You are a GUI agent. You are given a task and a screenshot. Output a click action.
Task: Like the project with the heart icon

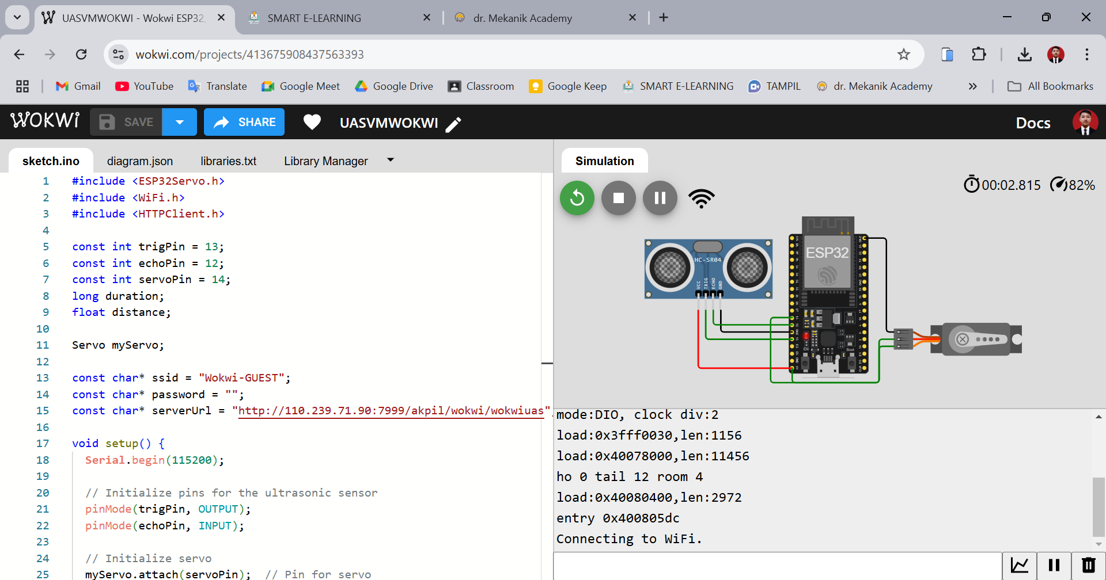coord(312,122)
